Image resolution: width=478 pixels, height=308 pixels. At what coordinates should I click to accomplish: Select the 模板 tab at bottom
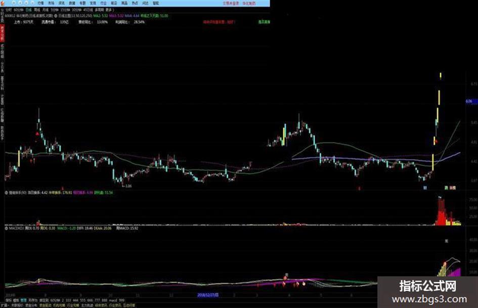coord(16,300)
